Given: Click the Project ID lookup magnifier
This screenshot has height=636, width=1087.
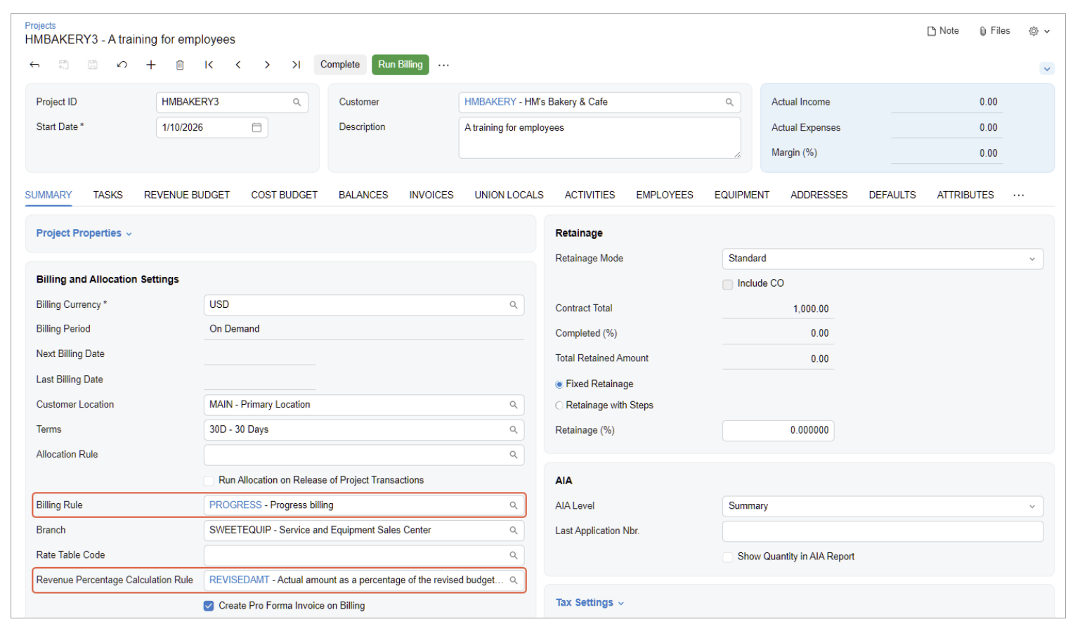Looking at the screenshot, I should [297, 102].
